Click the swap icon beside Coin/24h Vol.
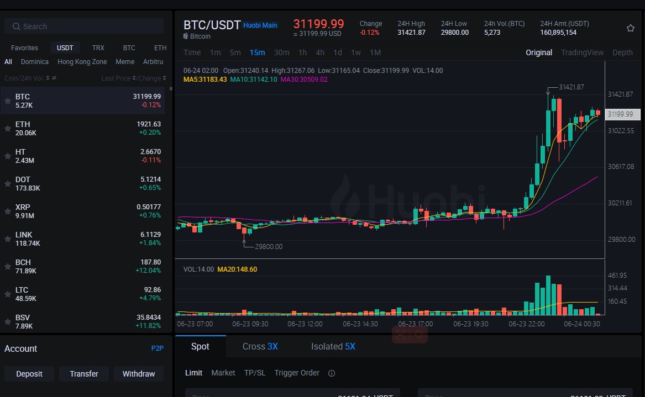This screenshot has width=645, height=397. [x=54, y=78]
